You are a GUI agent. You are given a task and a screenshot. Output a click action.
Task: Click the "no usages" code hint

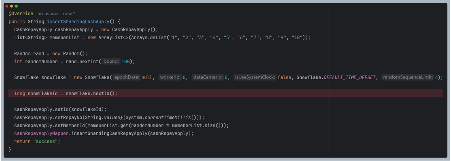pos(48,14)
